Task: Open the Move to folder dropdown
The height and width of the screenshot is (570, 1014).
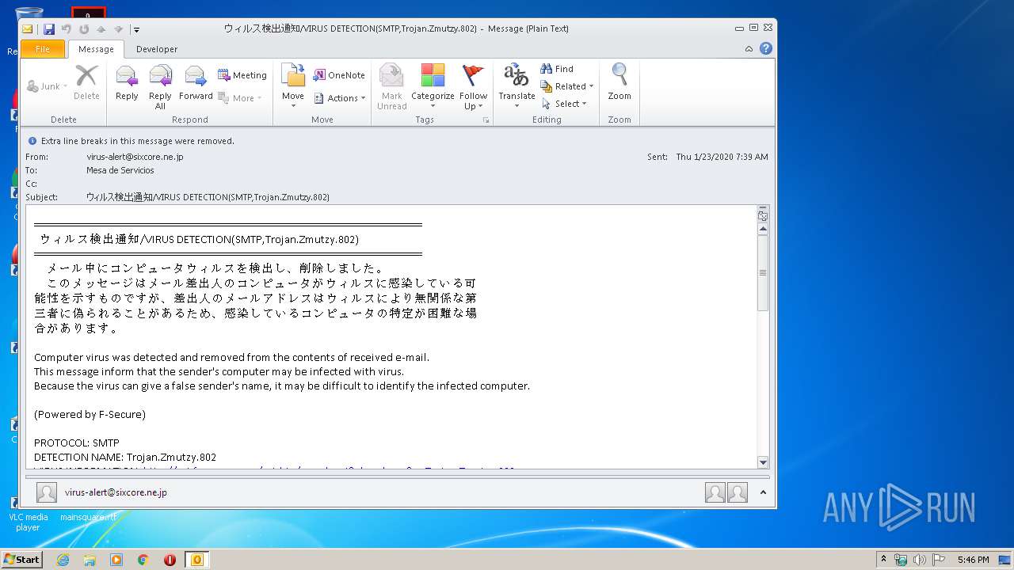Action: [x=293, y=87]
